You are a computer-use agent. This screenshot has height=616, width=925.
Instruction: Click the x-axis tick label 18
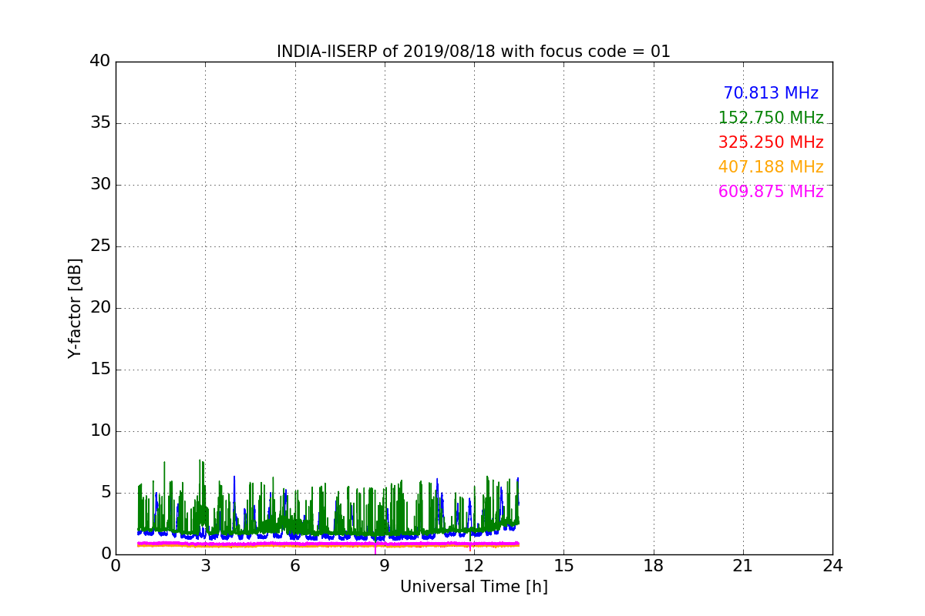(653, 565)
